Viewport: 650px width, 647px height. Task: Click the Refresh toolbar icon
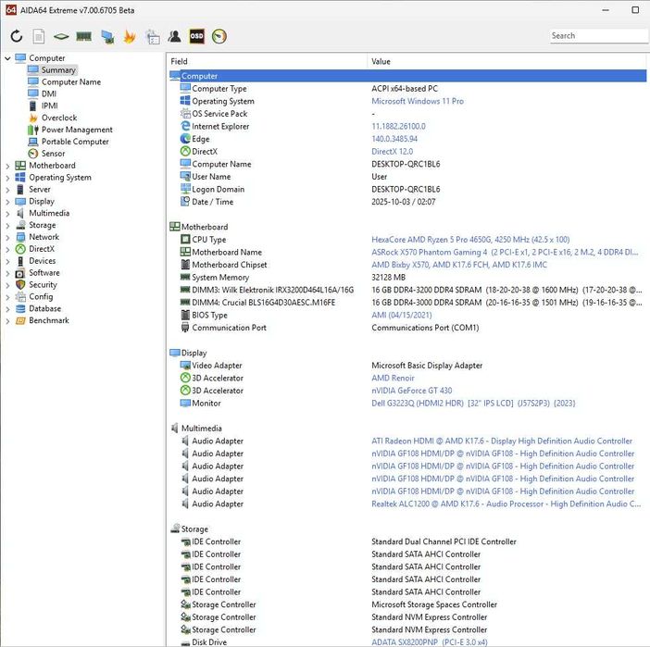(17, 36)
